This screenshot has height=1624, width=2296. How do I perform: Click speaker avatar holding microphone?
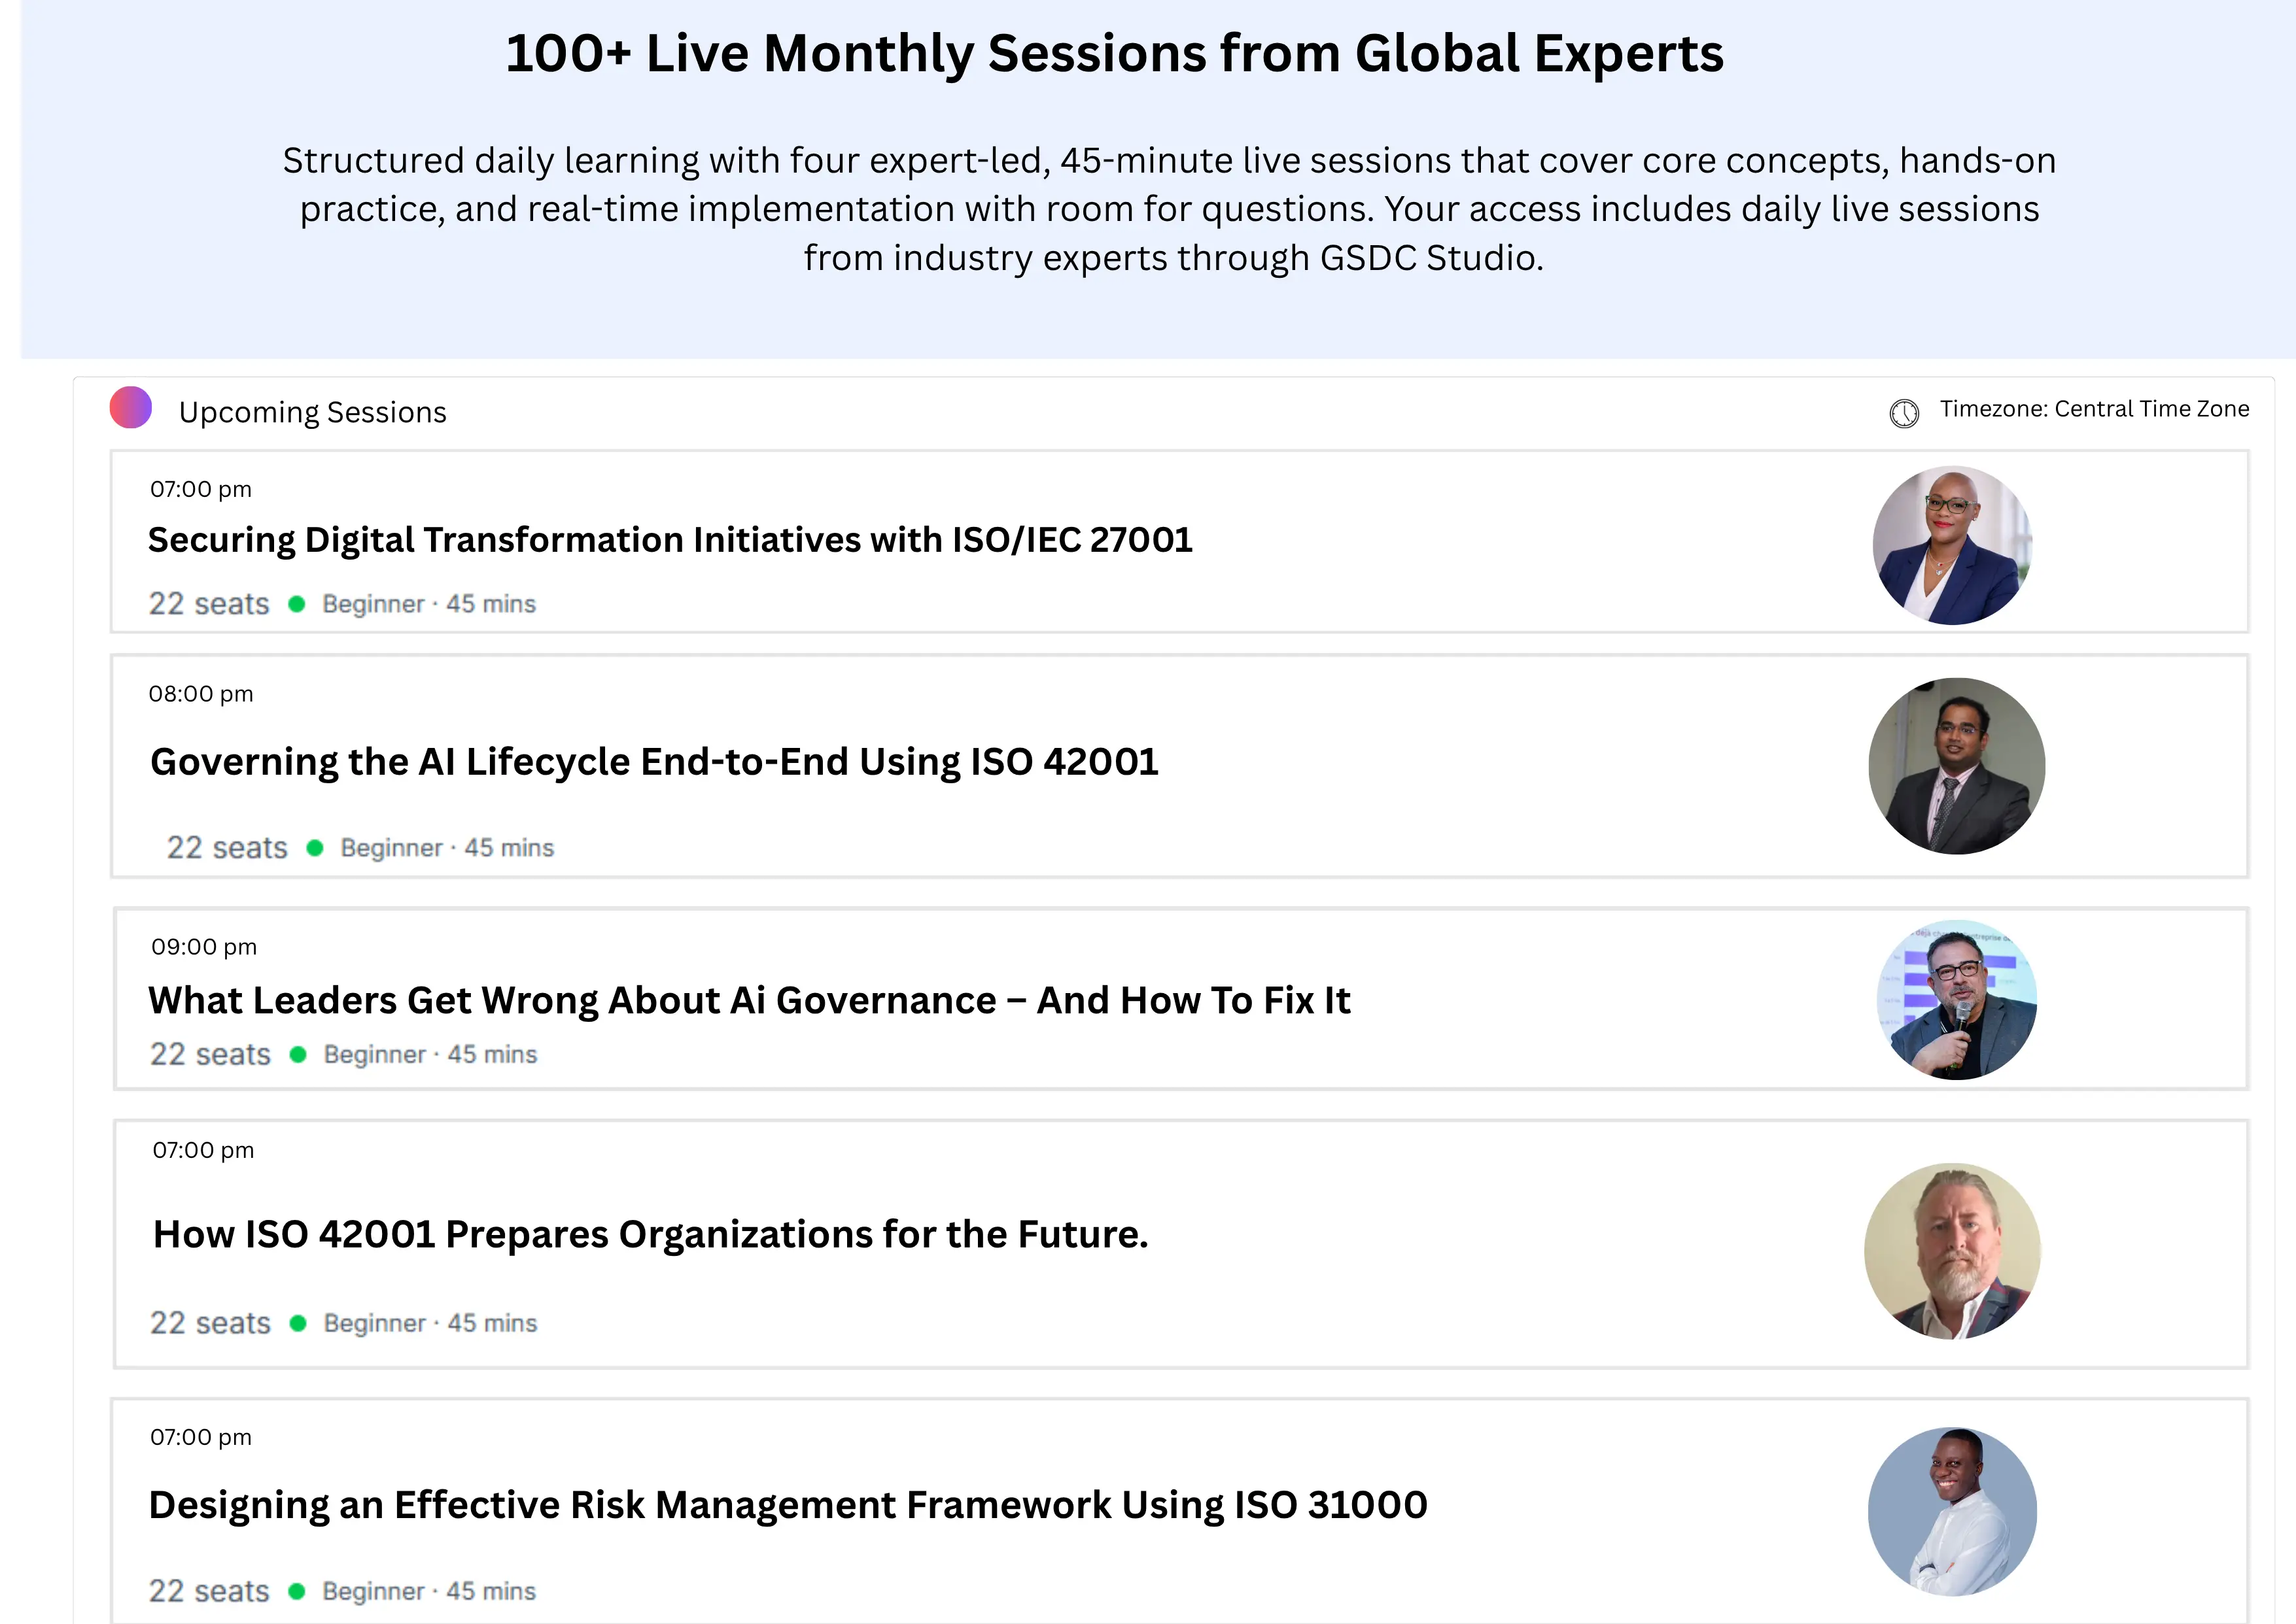(1956, 1000)
